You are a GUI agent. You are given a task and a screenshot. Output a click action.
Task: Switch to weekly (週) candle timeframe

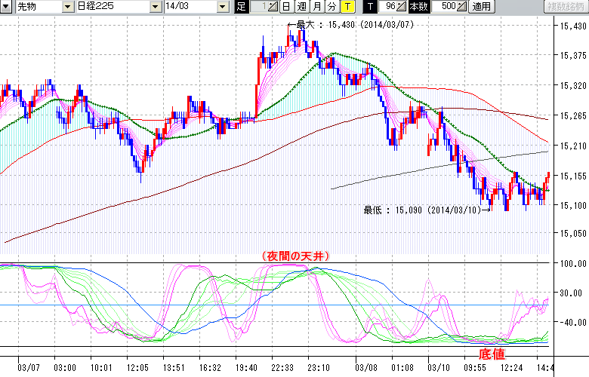(x=301, y=7)
